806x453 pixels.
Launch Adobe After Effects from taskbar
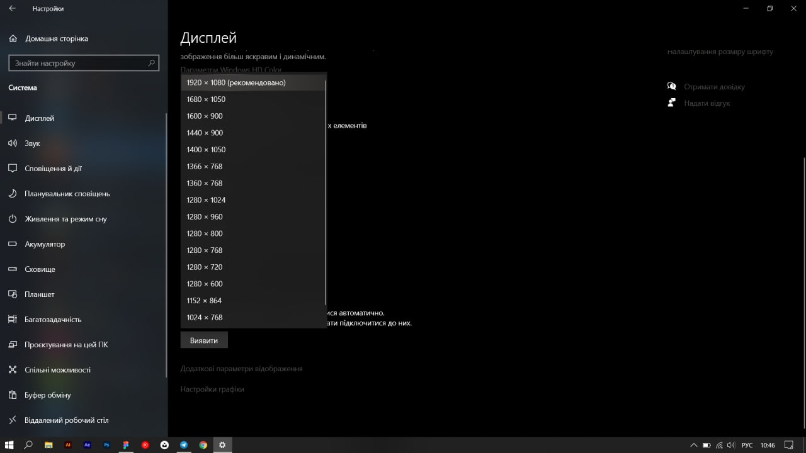(88, 445)
